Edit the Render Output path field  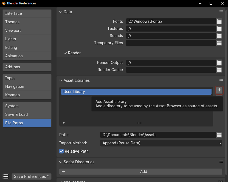171,63
